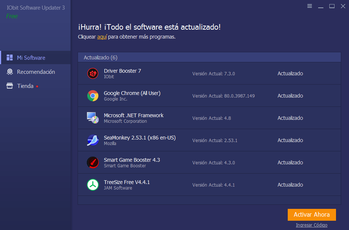Screen dimensions: 349x230
Task: Click the Tienda store icon
Action: click(10, 86)
